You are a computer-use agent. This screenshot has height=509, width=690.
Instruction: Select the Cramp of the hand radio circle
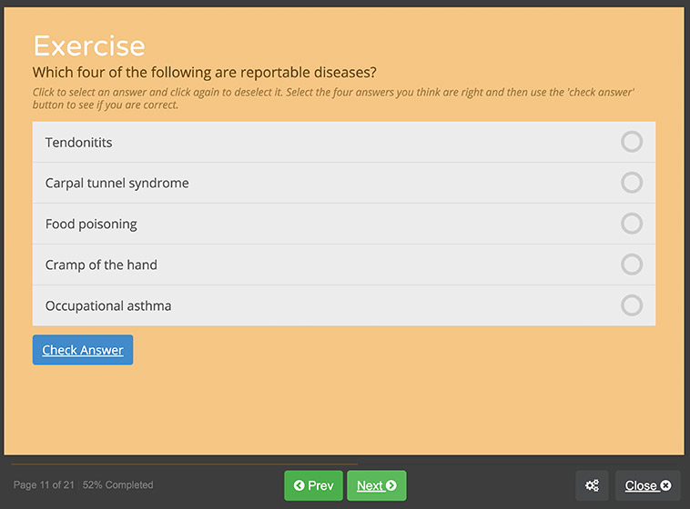(x=631, y=264)
